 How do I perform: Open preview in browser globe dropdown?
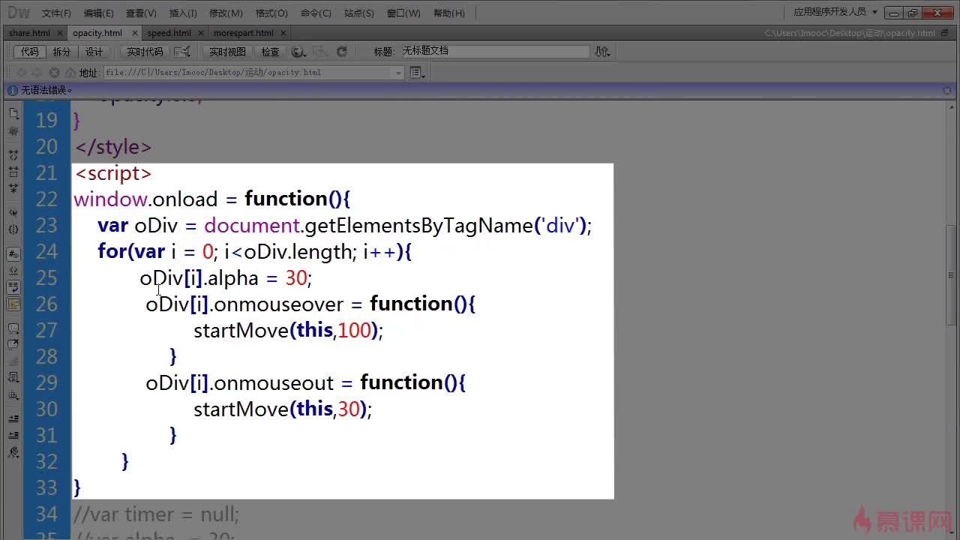tap(298, 52)
